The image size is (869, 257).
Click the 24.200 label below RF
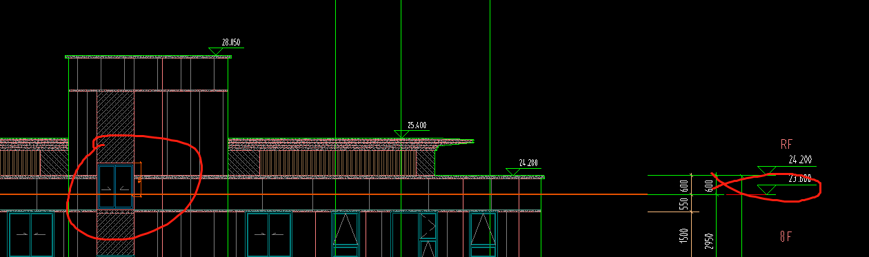(x=800, y=160)
